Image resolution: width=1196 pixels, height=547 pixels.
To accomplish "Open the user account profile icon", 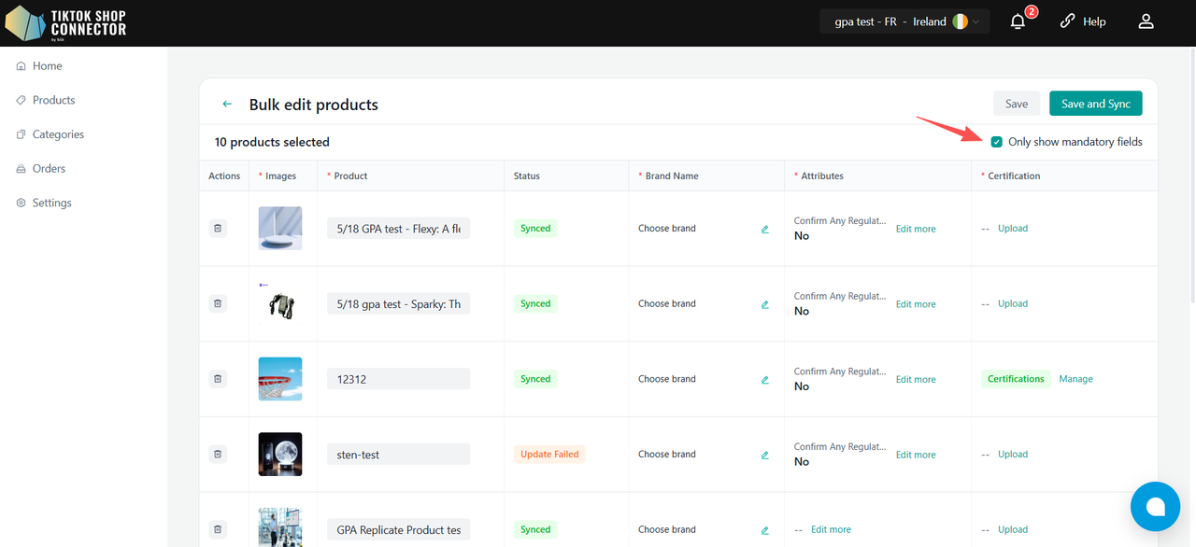I will (1146, 21).
